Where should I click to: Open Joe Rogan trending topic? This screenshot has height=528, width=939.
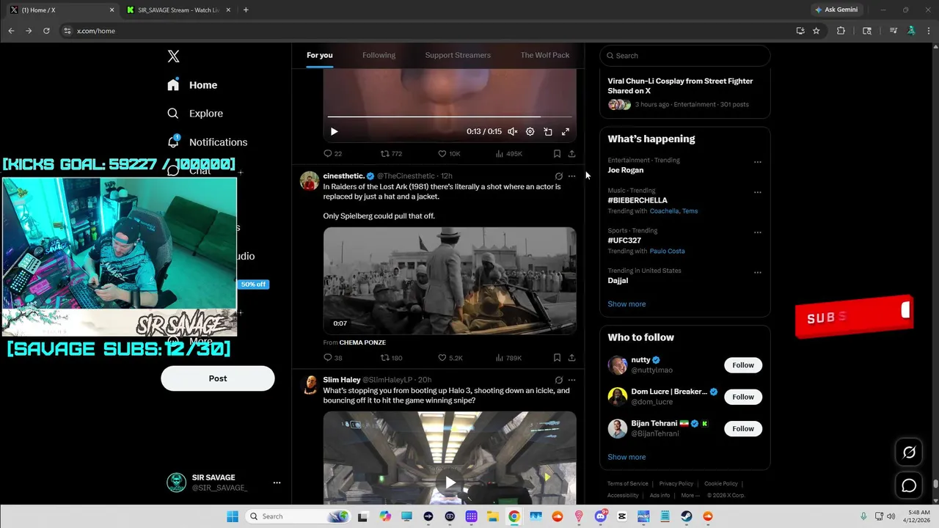[626, 170]
